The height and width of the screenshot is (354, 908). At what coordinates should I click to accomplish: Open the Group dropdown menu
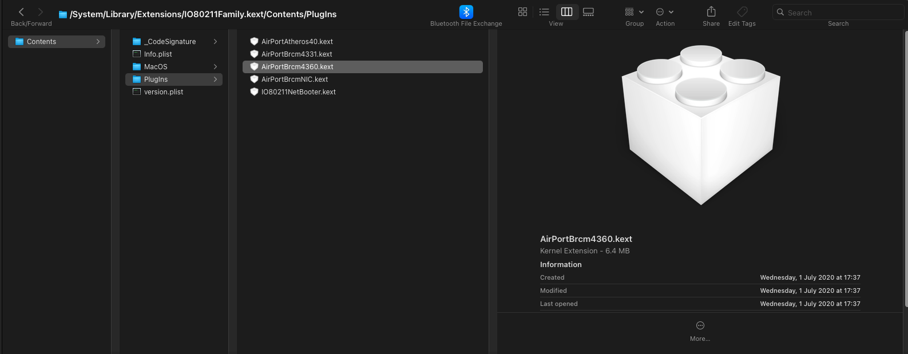(634, 12)
